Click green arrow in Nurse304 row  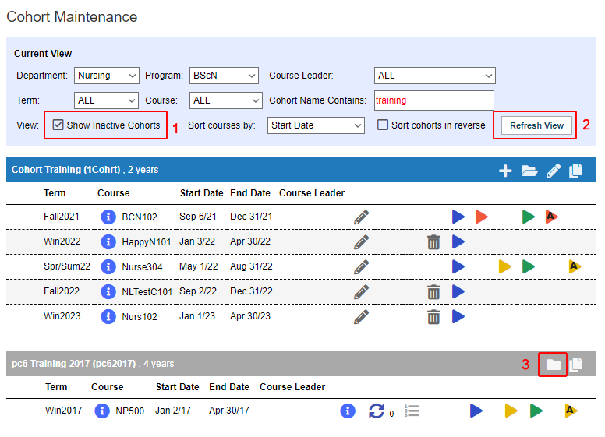[529, 266]
